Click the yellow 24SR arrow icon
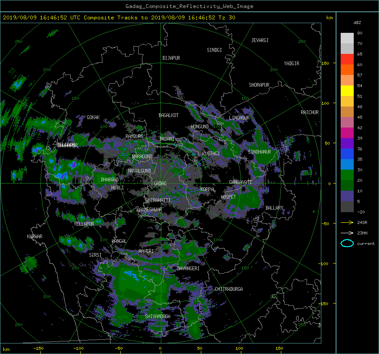The width and height of the screenshot is (379, 354). tap(347, 222)
